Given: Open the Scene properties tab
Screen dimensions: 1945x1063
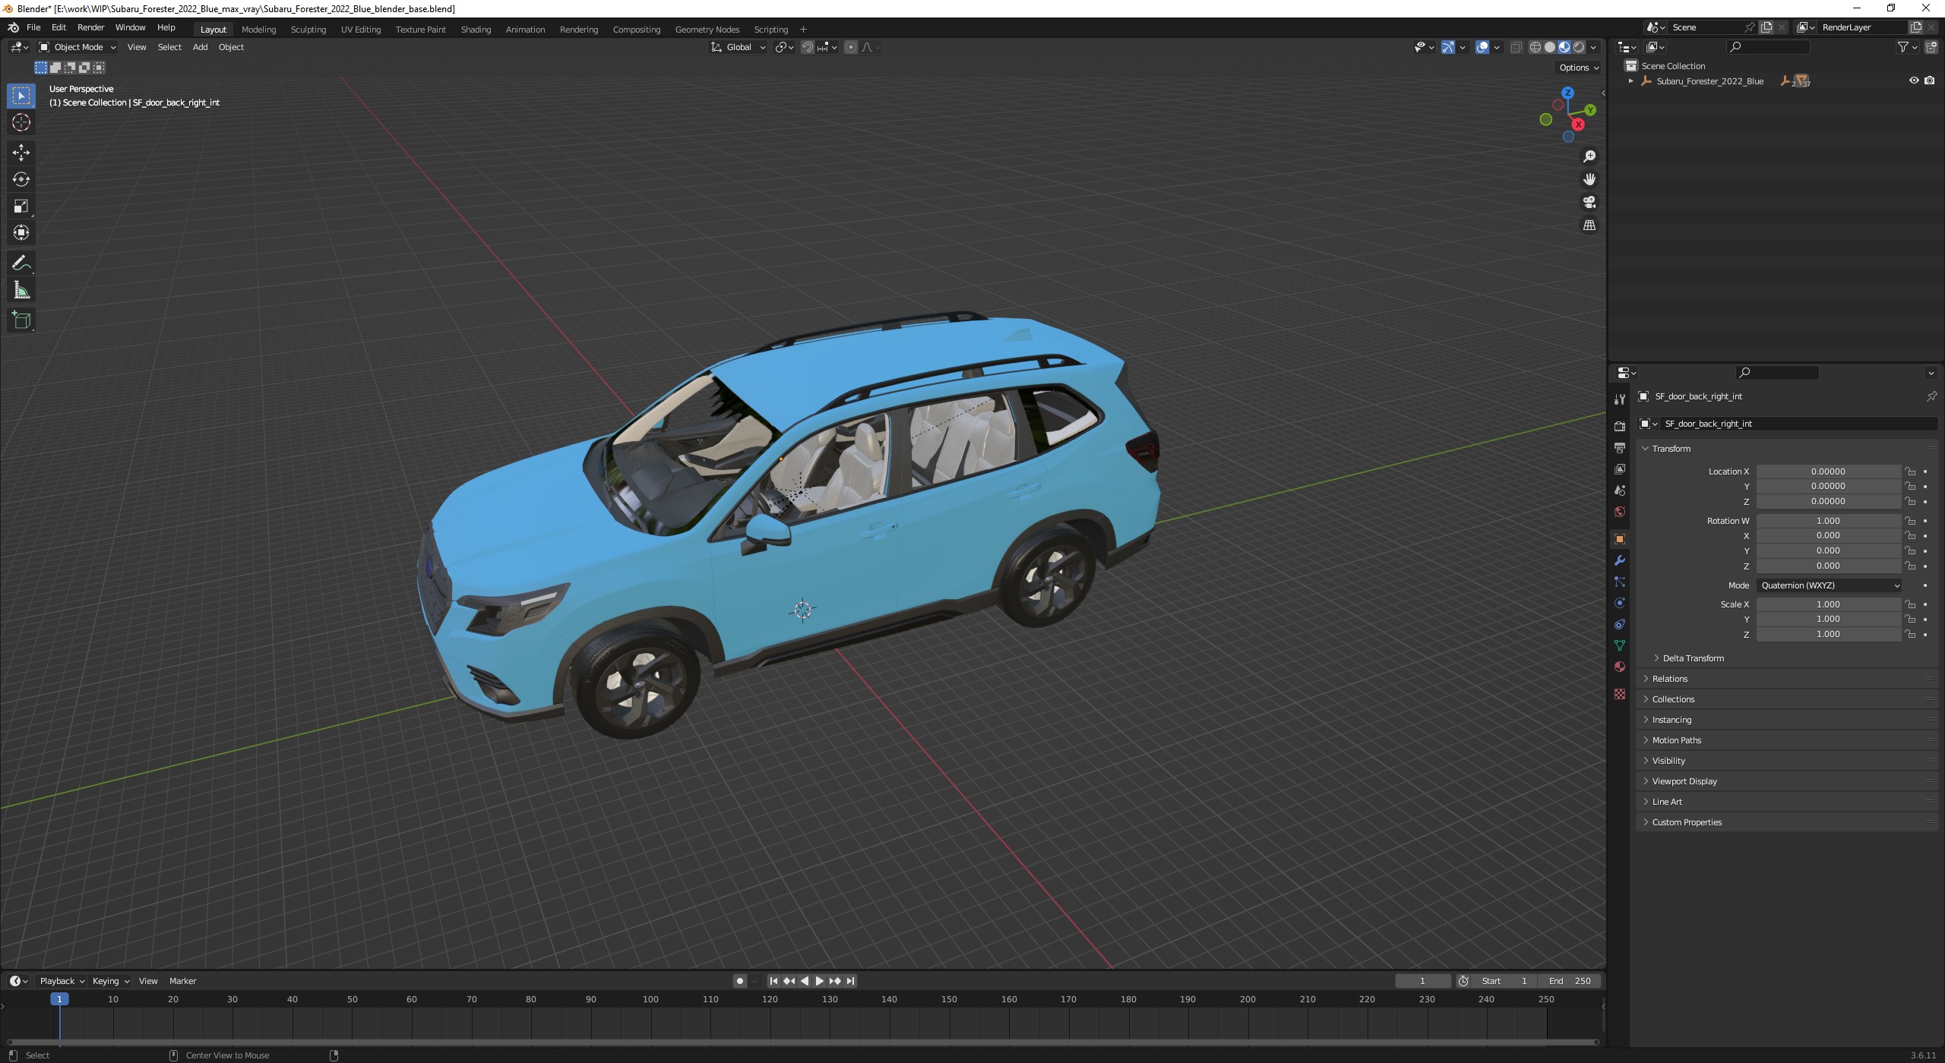Looking at the screenshot, I should point(1620,490).
